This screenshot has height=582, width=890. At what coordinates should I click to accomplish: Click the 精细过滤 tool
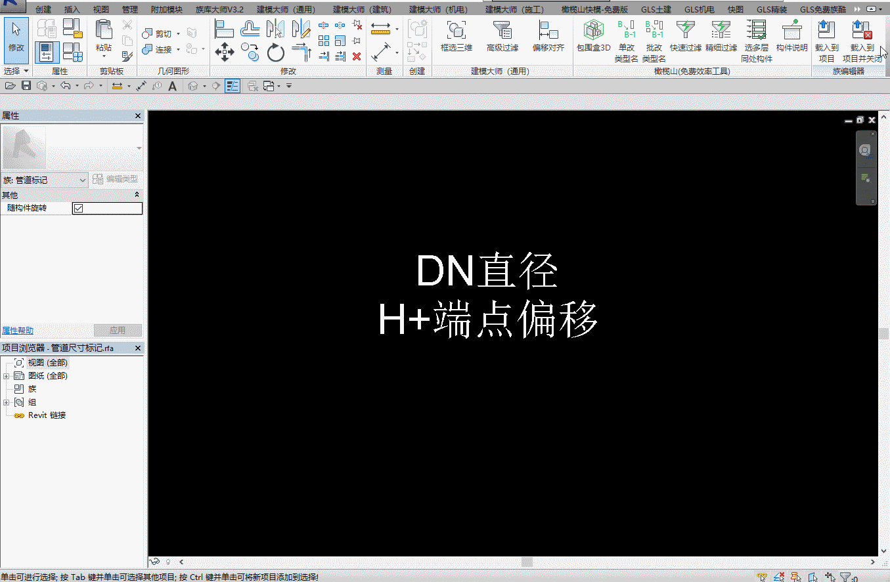pyautogui.click(x=721, y=37)
